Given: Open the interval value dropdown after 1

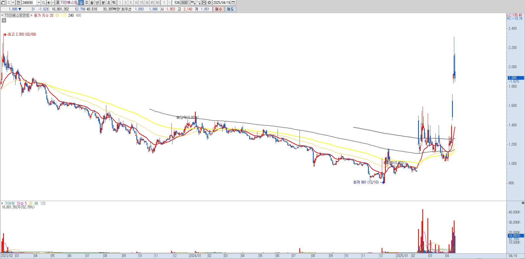Looking at the screenshot, I should pos(169,3).
